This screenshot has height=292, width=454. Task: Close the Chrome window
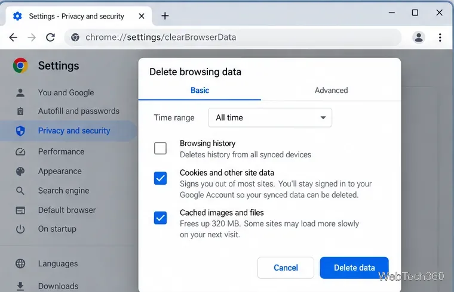pyautogui.click(x=439, y=13)
